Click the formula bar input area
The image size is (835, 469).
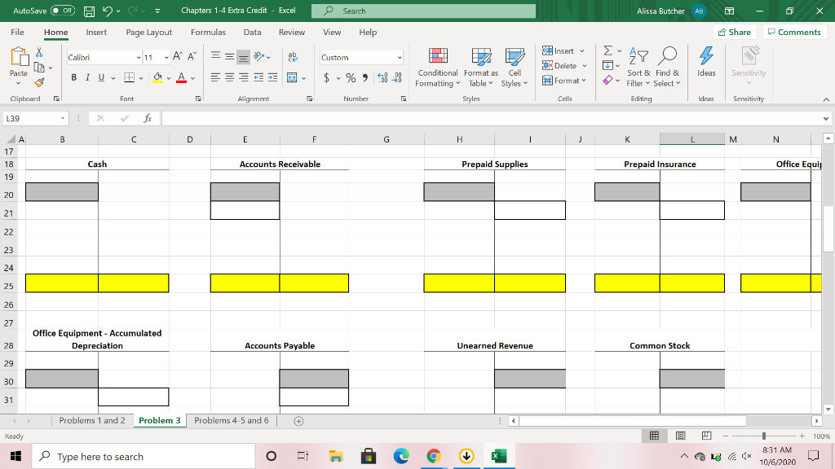click(x=491, y=118)
